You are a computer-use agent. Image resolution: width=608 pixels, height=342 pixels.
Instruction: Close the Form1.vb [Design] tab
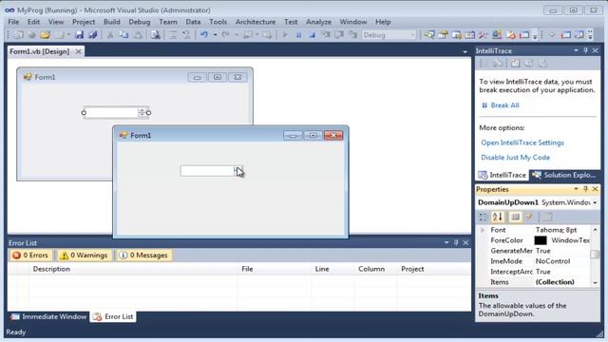(x=78, y=51)
